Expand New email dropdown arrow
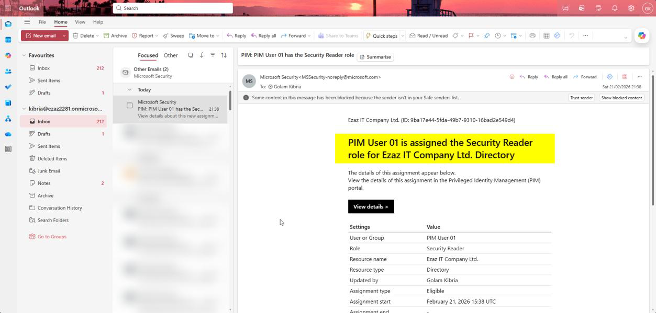The width and height of the screenshot is (656, 313). [x=64, y=36]
